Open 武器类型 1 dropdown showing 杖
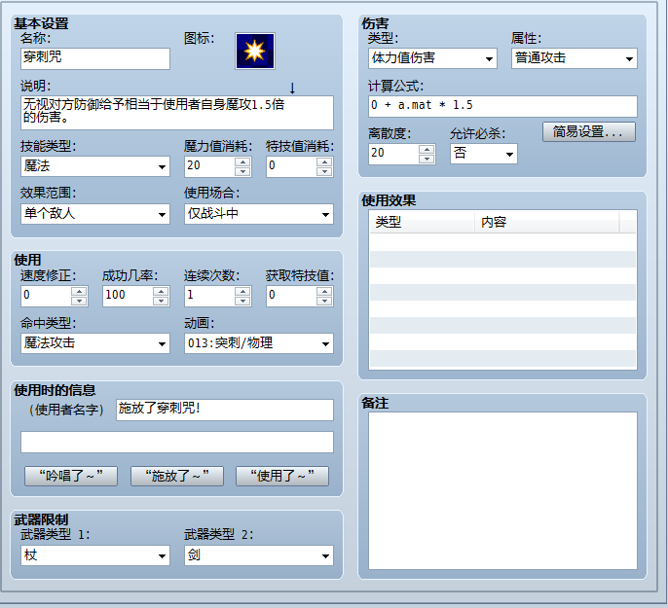Screen dimensions: 668x608 [x=95, y=555]
